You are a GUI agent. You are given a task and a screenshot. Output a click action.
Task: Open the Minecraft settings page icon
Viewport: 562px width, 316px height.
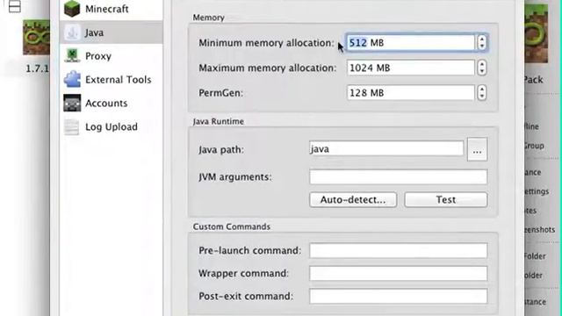click(72, 9)
